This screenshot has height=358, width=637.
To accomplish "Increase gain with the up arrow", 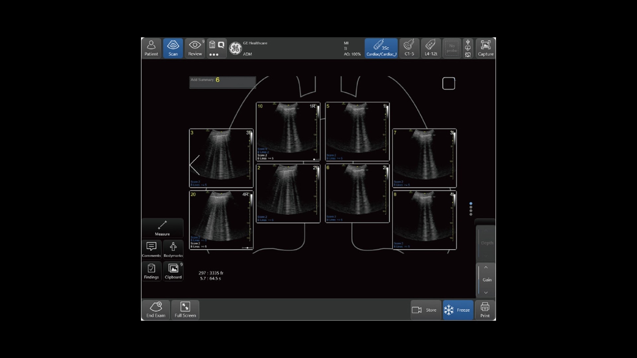I will 486,268.
